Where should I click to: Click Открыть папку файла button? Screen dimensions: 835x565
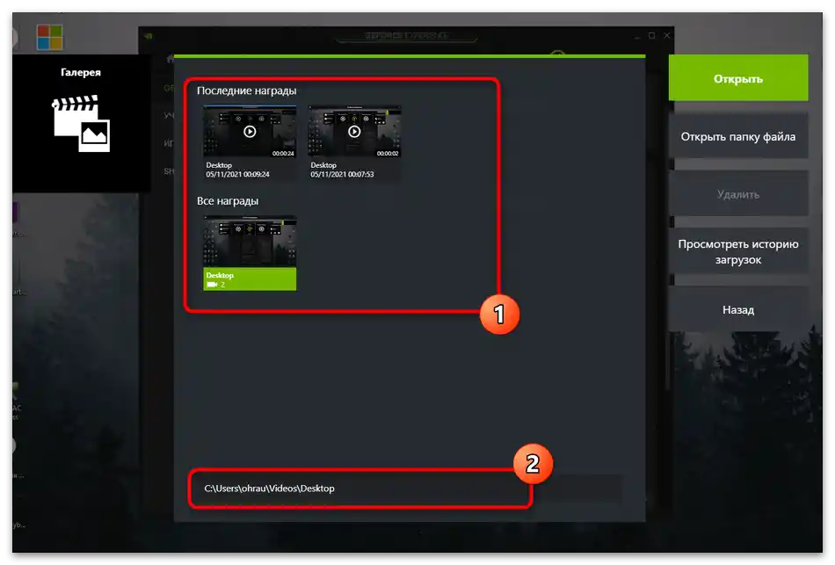(737, 136)
